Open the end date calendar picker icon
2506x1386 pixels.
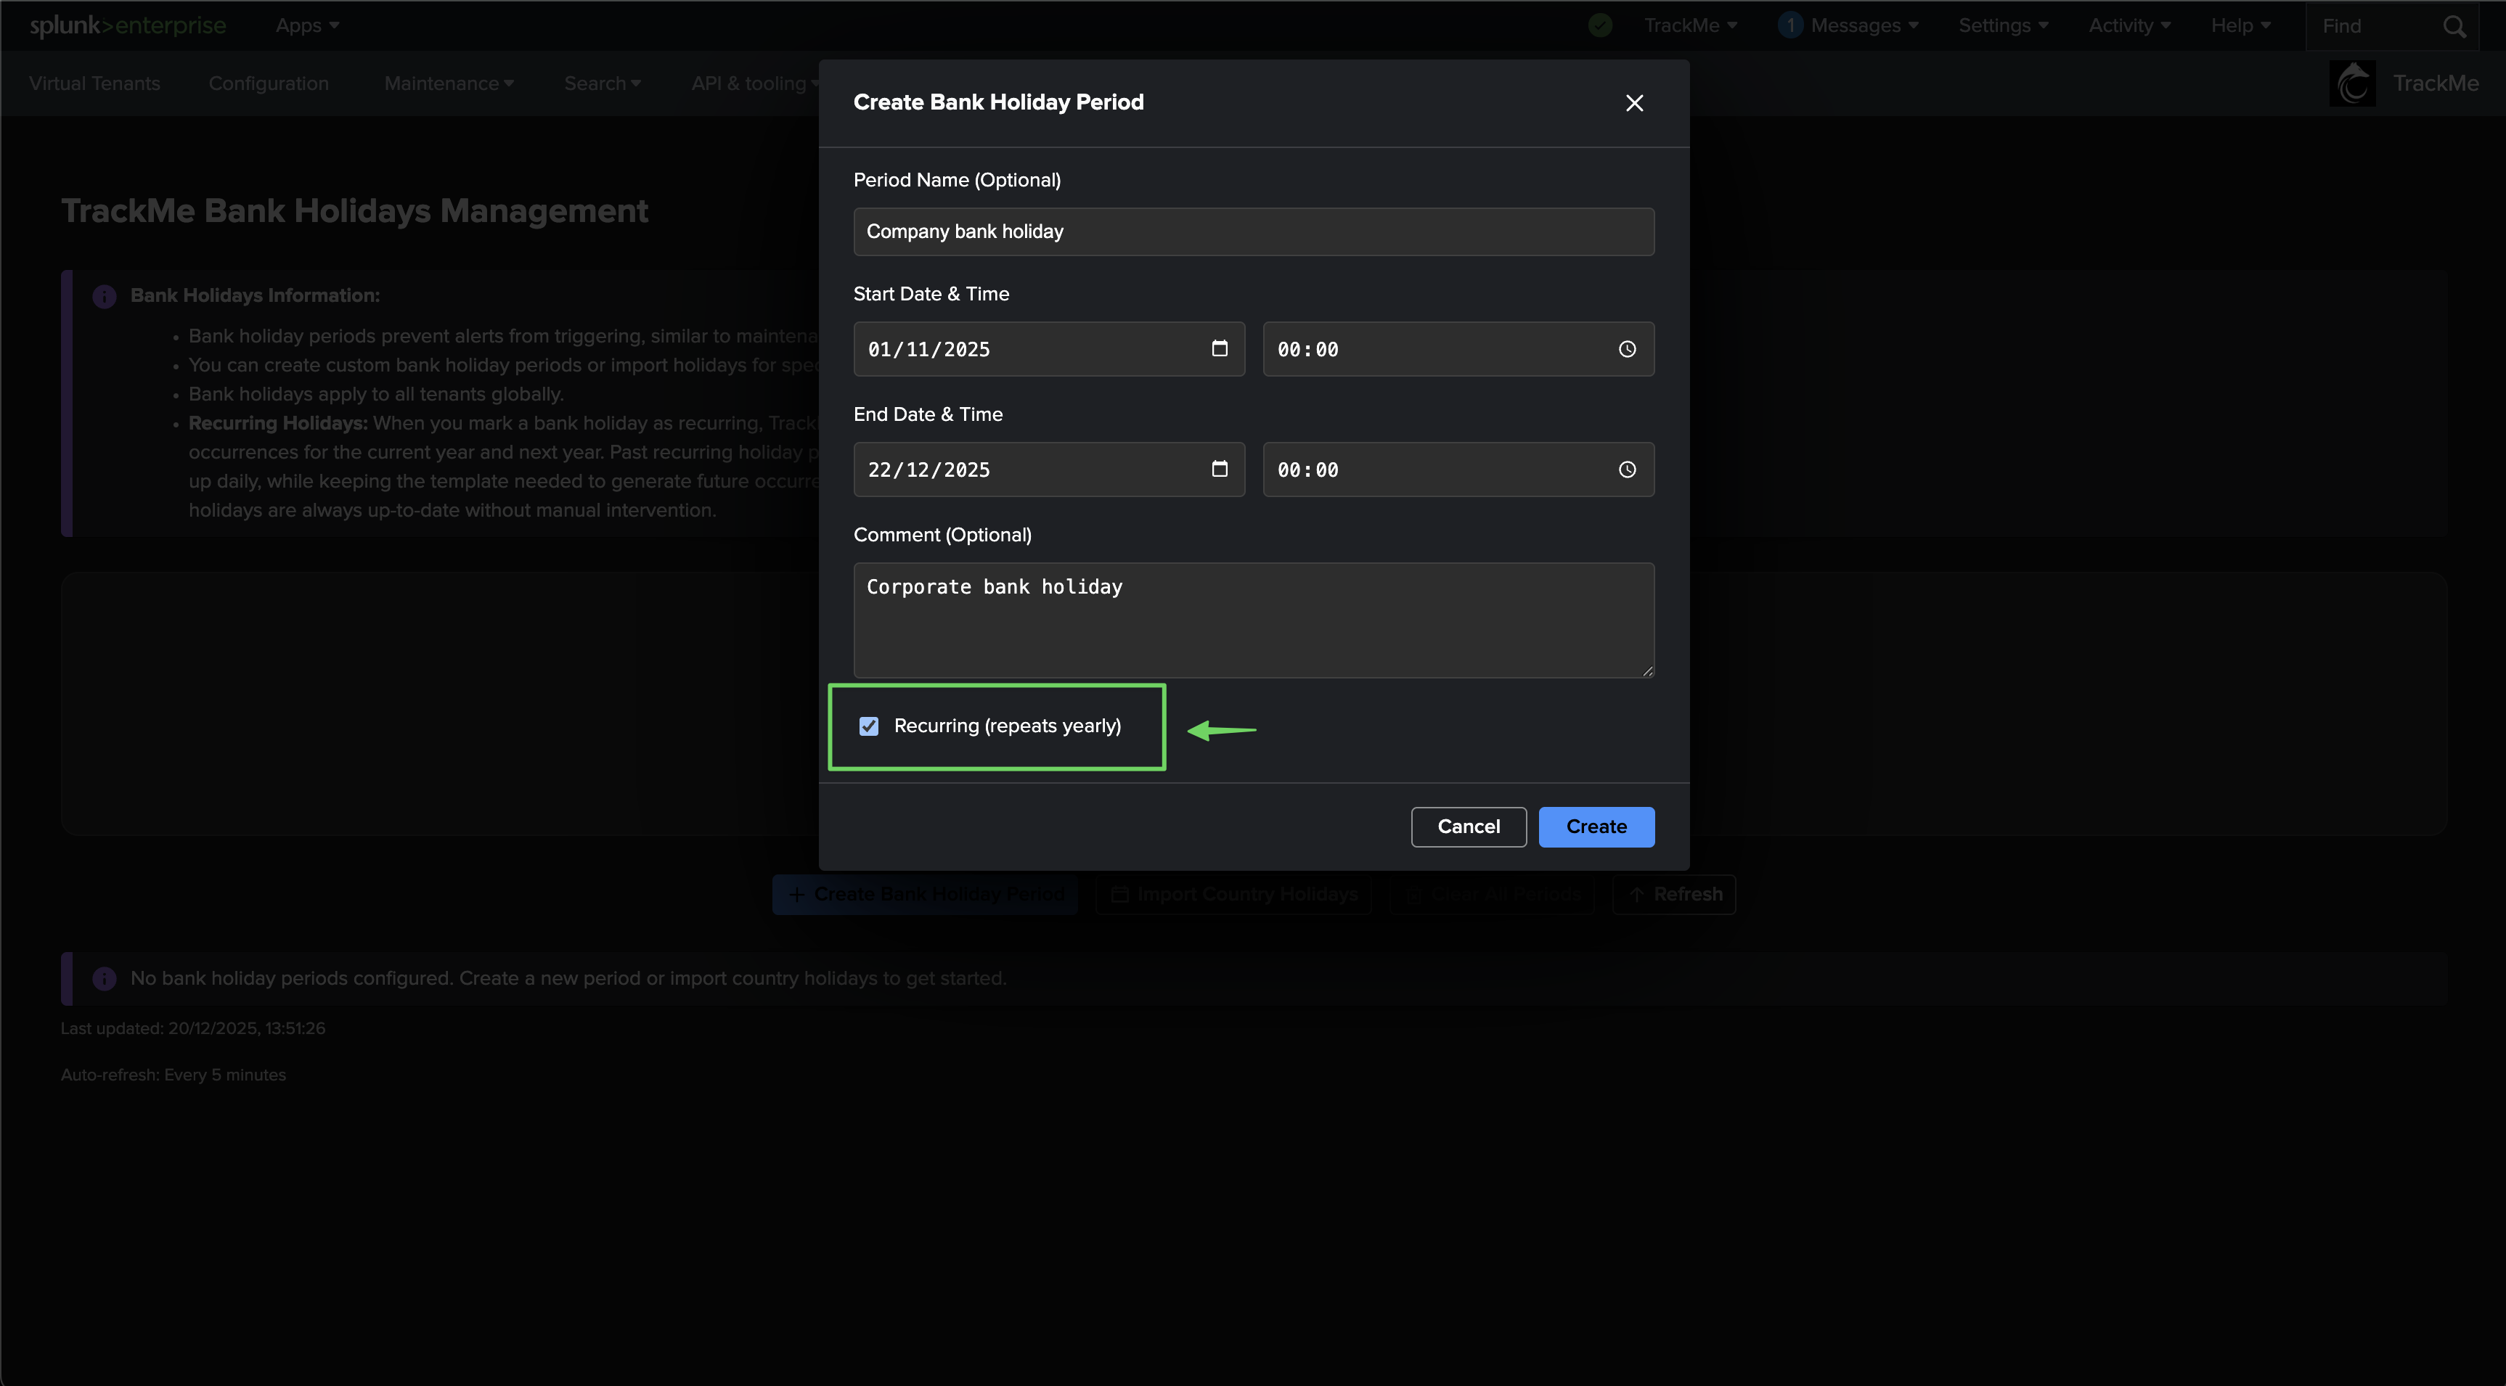[x=1219, y=469]
